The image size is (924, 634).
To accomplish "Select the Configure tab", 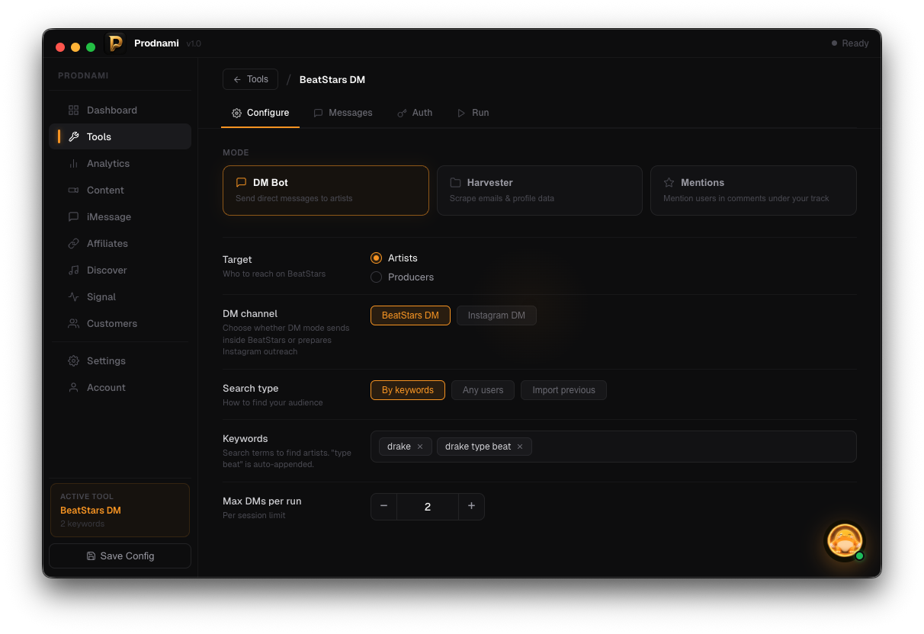I will [x=260, y=113].
